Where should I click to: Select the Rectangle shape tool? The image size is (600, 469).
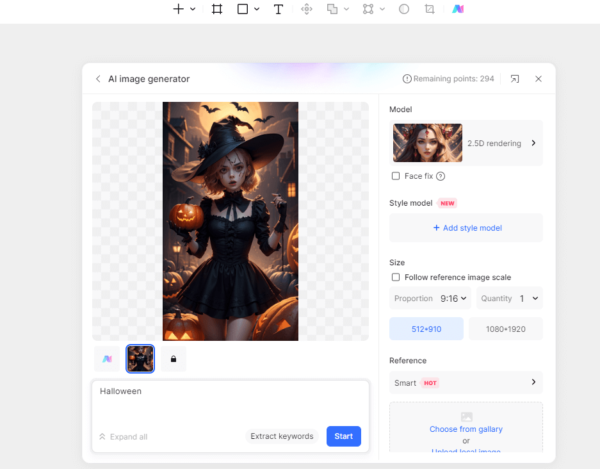coord(243,9)
